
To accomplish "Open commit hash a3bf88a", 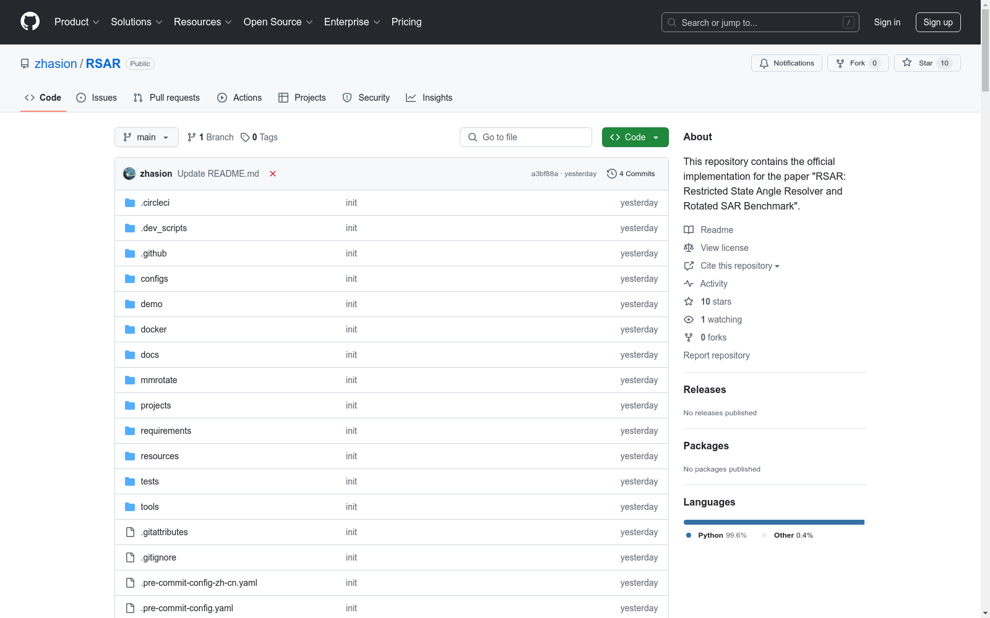I will click(x=544, y=174).
